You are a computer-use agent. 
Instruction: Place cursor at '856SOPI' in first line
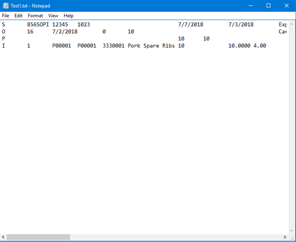(38, 24)
